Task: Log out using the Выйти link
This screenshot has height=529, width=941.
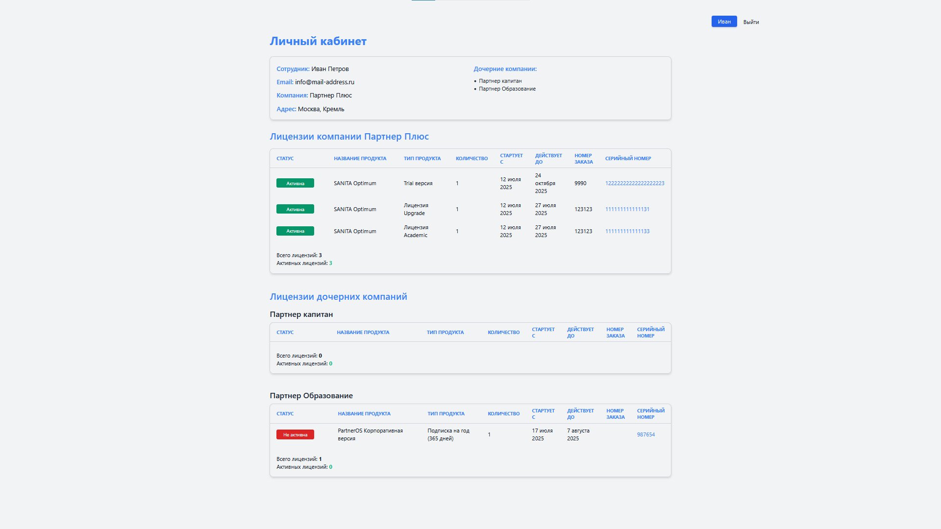Action: pos(751,22)
